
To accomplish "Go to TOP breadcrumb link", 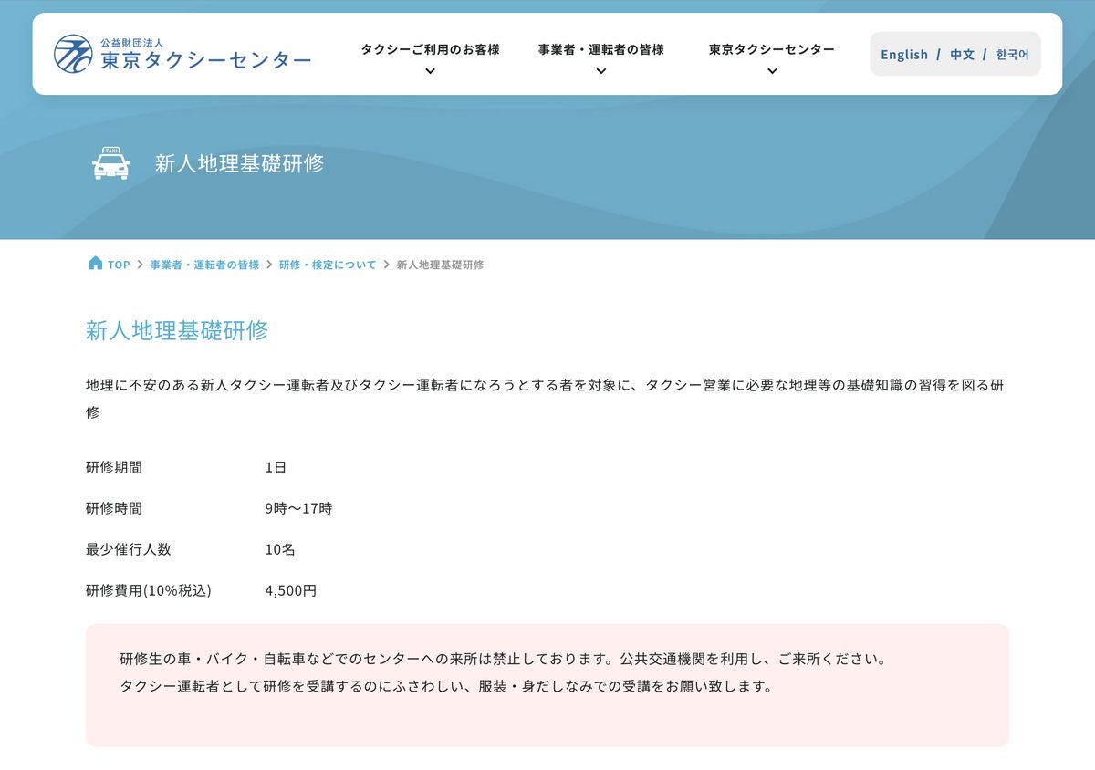I will (119, 265).
